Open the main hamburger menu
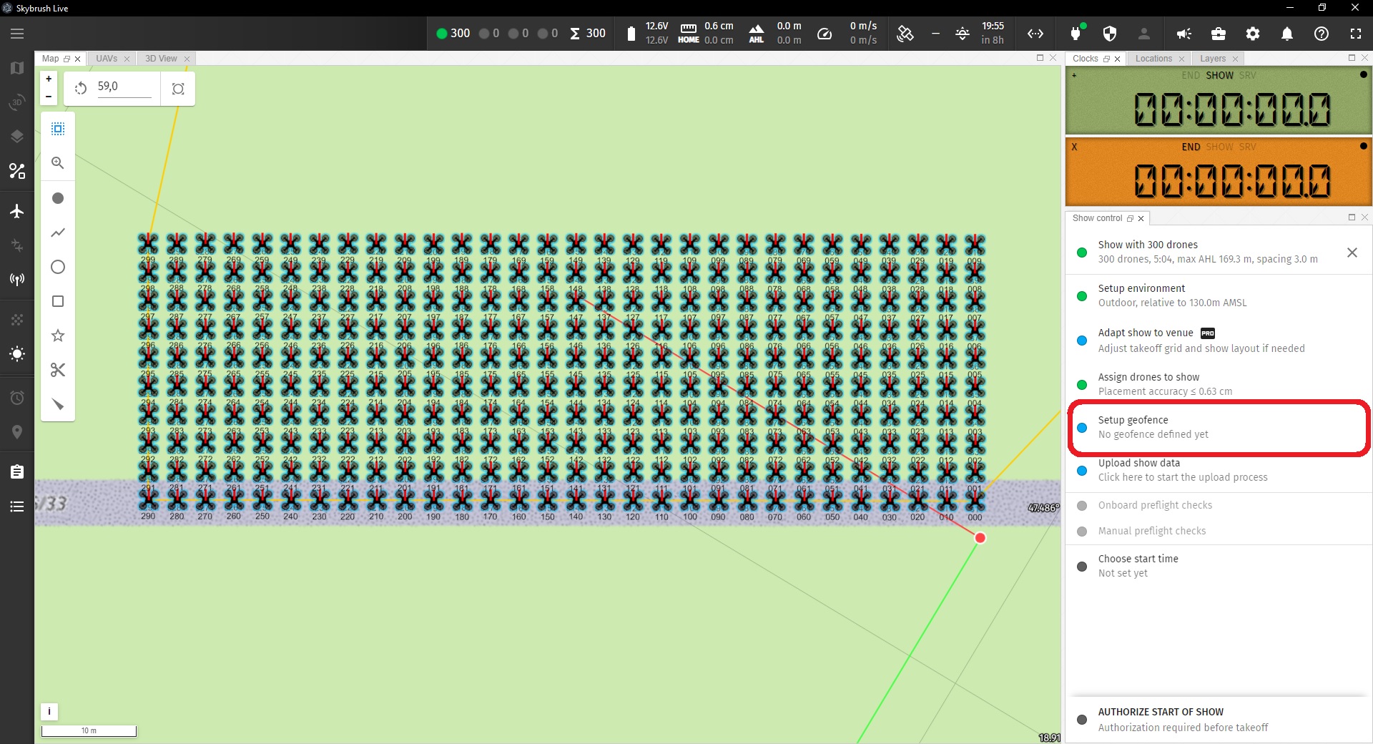Viewport: 1373px width, 744px height. 17,34
